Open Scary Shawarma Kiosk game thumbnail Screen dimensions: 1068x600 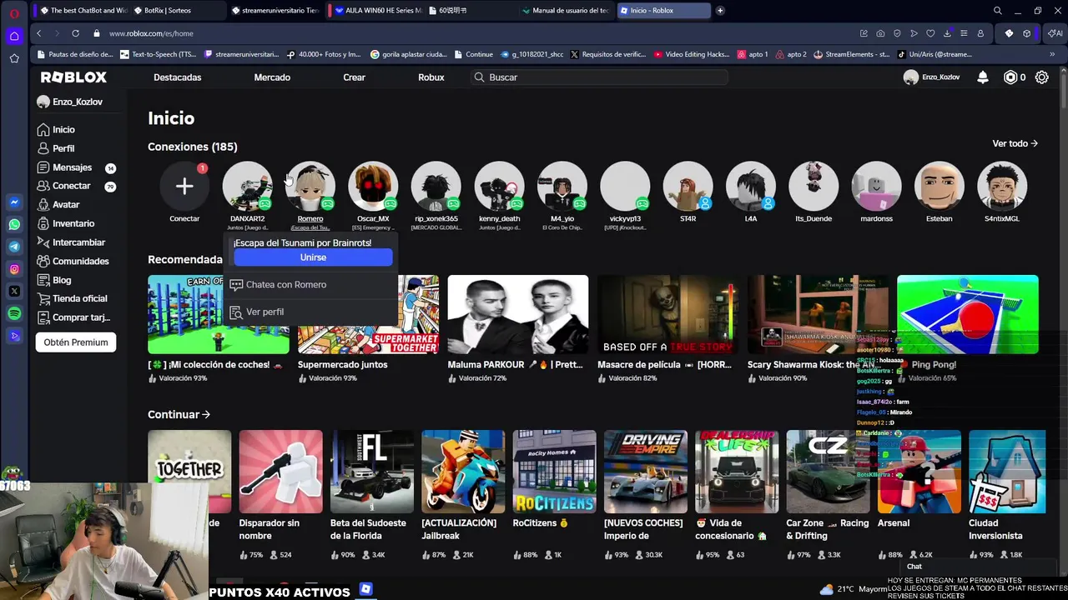pyautogui.click(x=818, y=314)
